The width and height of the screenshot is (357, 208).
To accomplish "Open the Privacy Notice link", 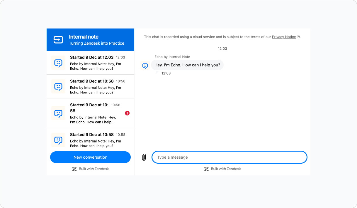I will (x=284, y=37).
